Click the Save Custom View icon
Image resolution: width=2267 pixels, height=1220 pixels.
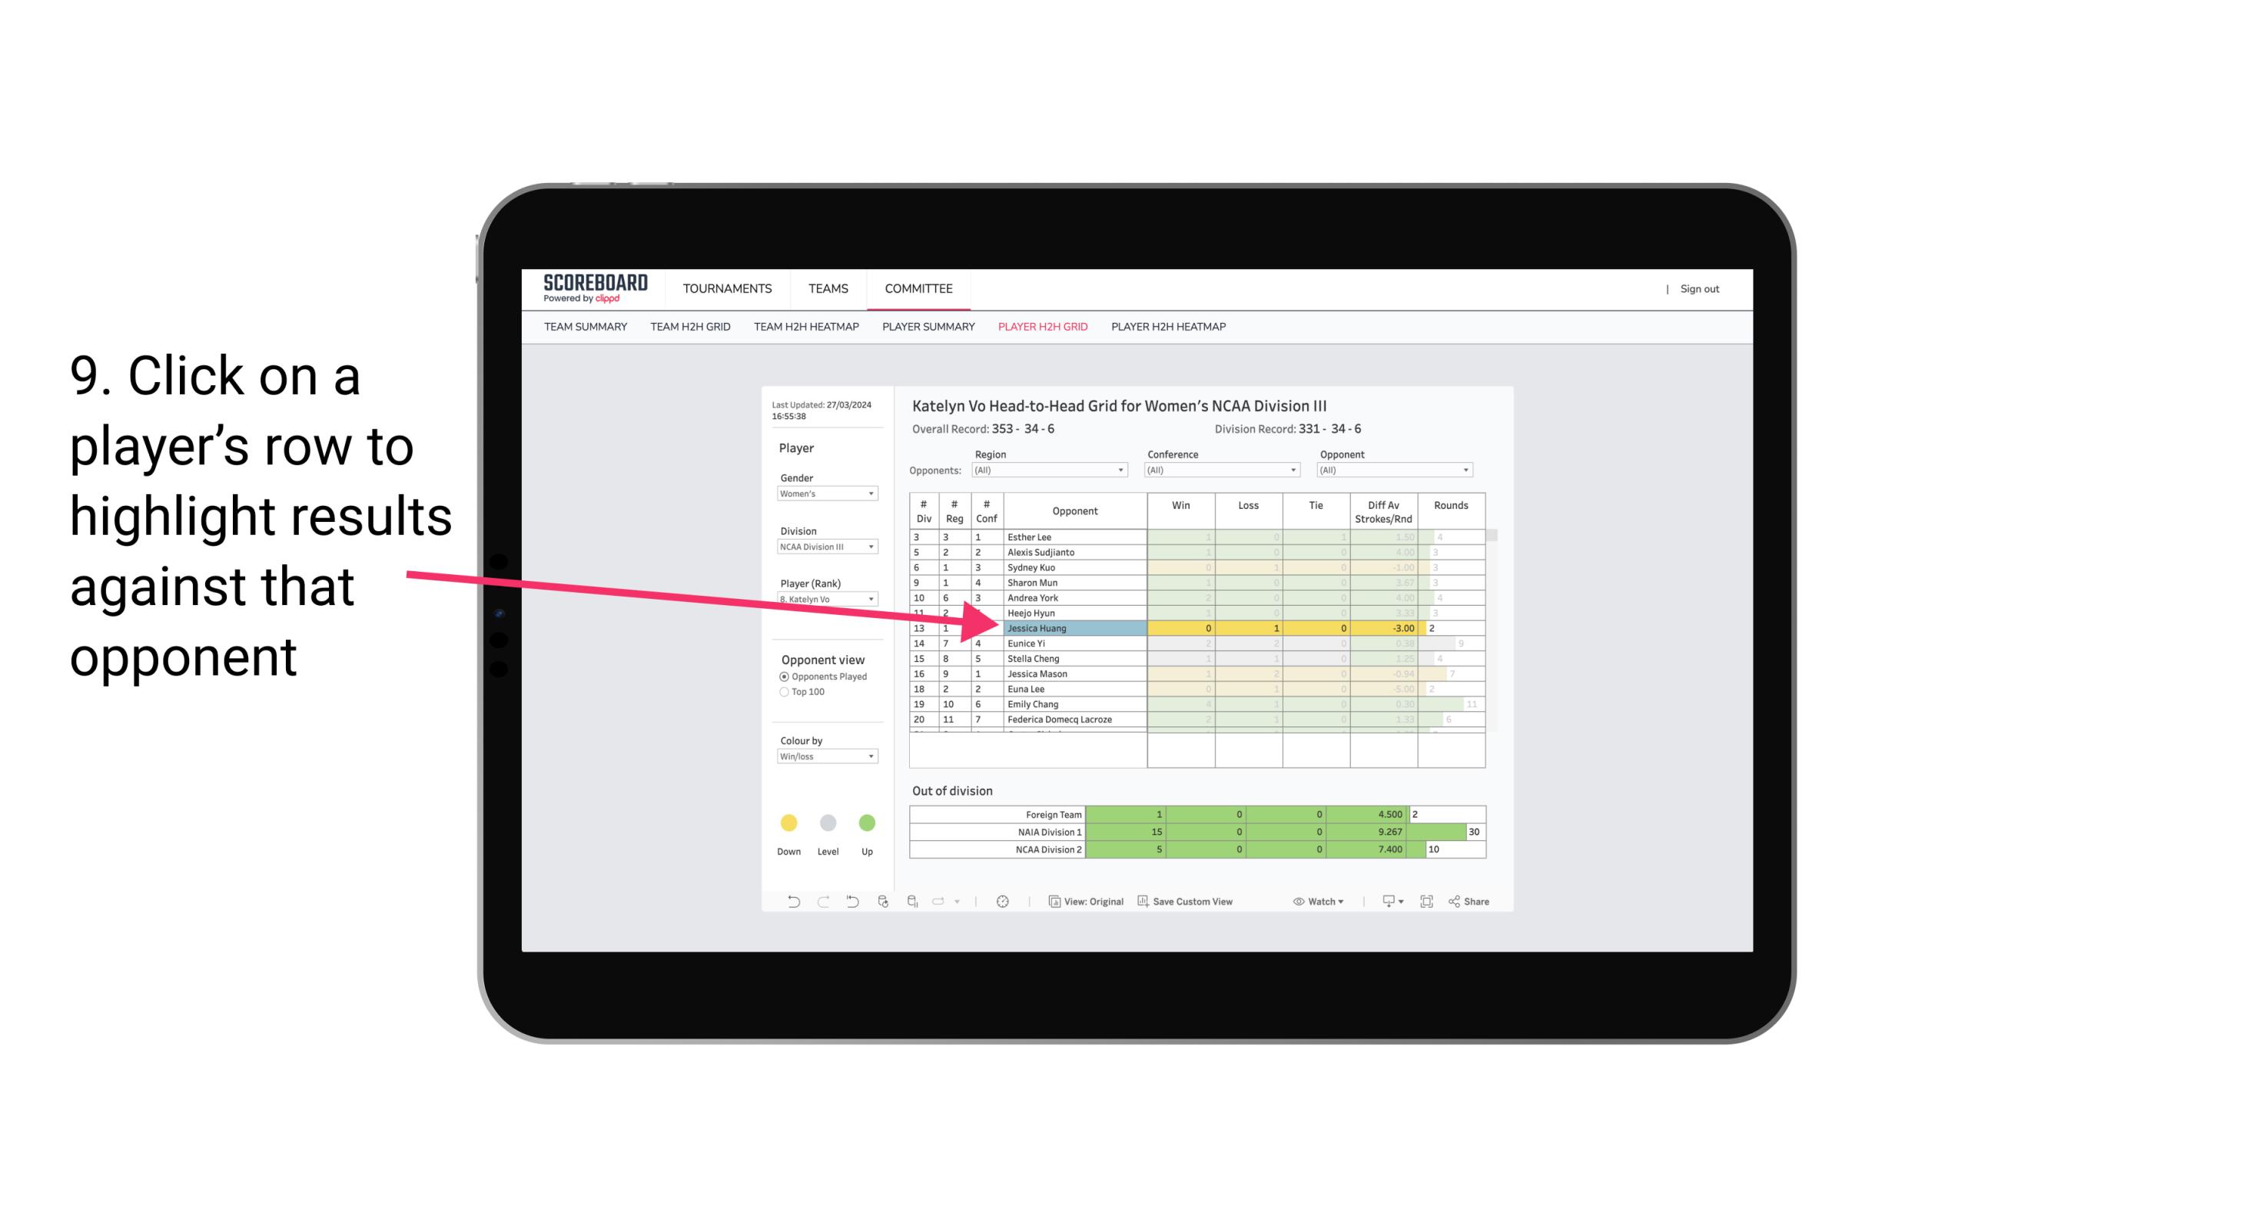[1143, 903]
